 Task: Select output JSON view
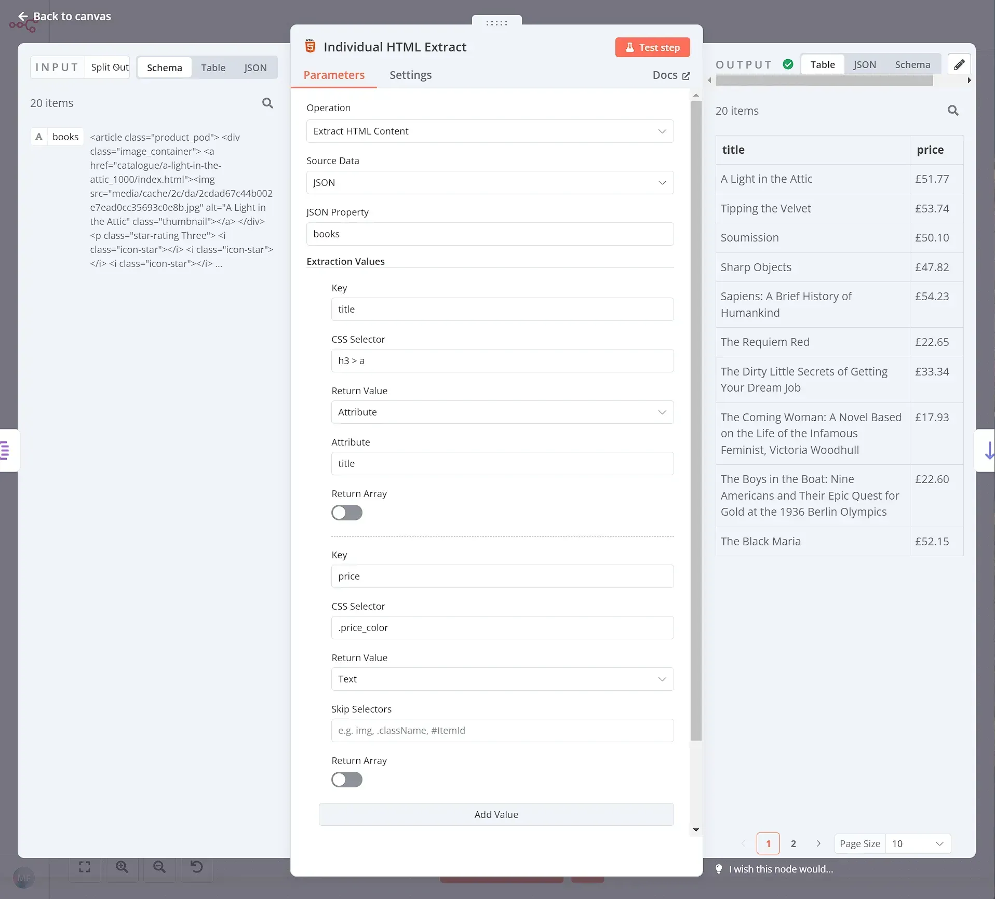pos(865,64)
